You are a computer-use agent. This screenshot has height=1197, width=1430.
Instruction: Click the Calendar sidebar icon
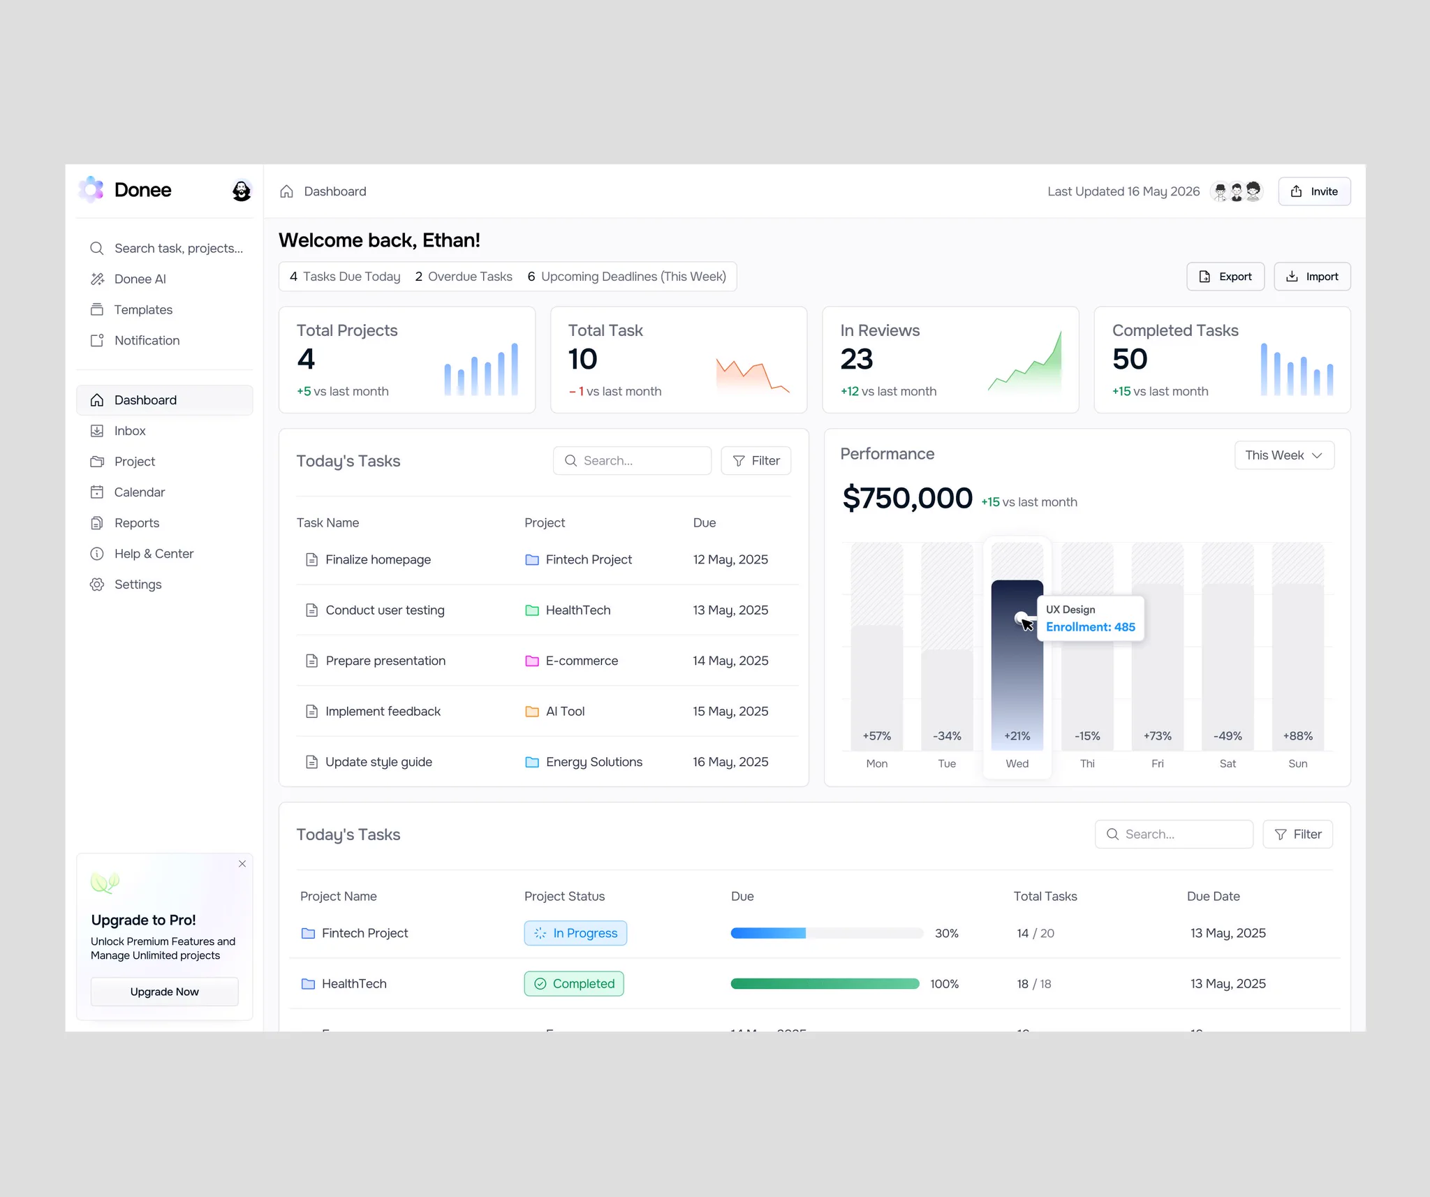coord(97,492)
